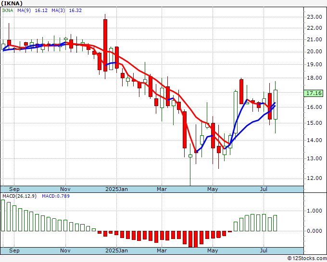Click the 13.00 price axis label
The image size is (327, 262).
point(314,158)
